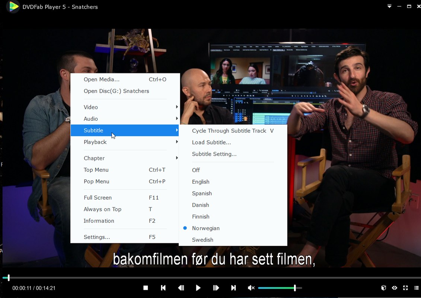Viewport: 421px width, 298px height.
Task: Expand the Chapter submenu
Action: [125, 158]
